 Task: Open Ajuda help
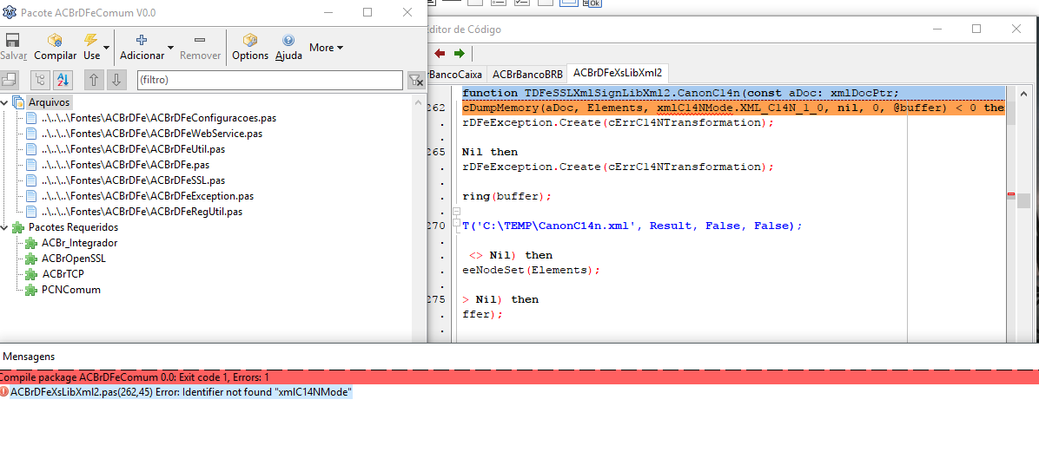288,48
